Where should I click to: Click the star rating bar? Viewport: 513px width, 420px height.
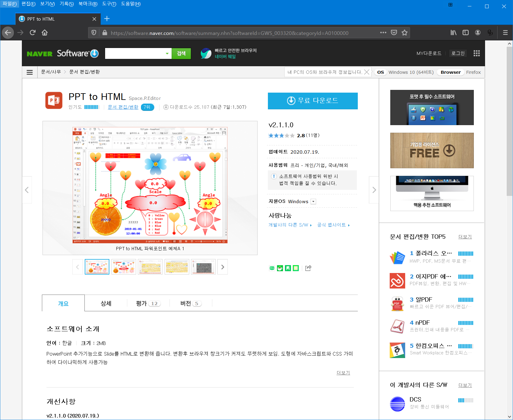coord(281,135)
